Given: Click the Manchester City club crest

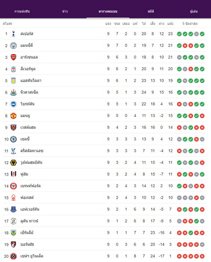Looking at the screenshot, I should click(14, 45).
